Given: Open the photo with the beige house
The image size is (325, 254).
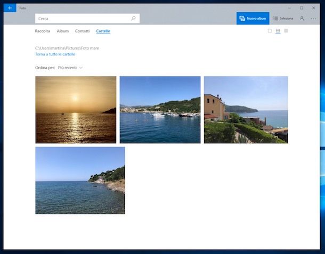Looking at the screenshot, I should pos(246,110).
